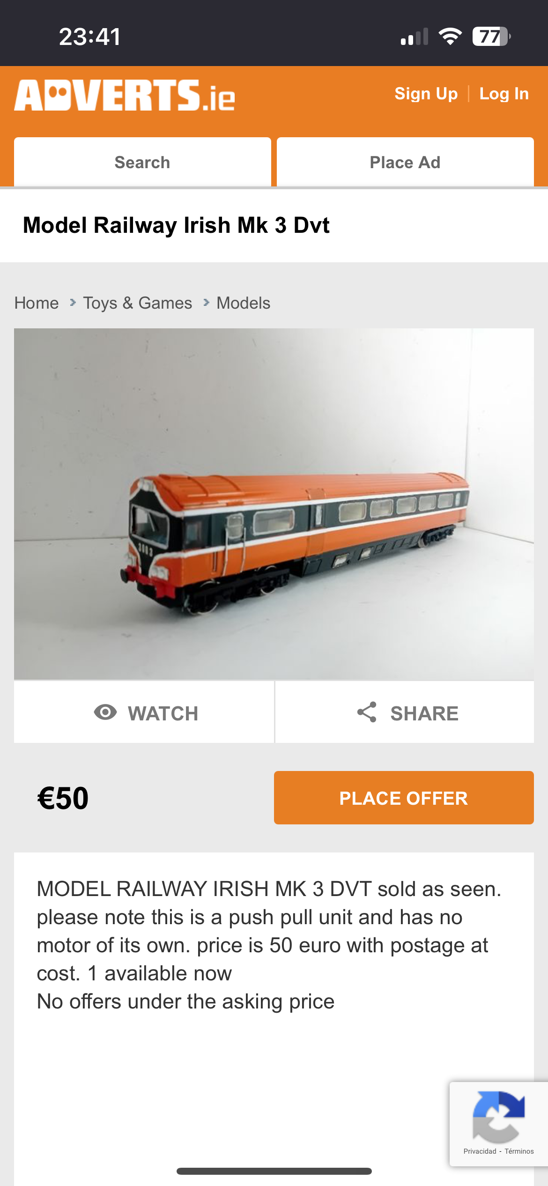Tap the cellular signal bars icon
Image resolution: width=548 pixels, height=1186 pixels.
415,37
